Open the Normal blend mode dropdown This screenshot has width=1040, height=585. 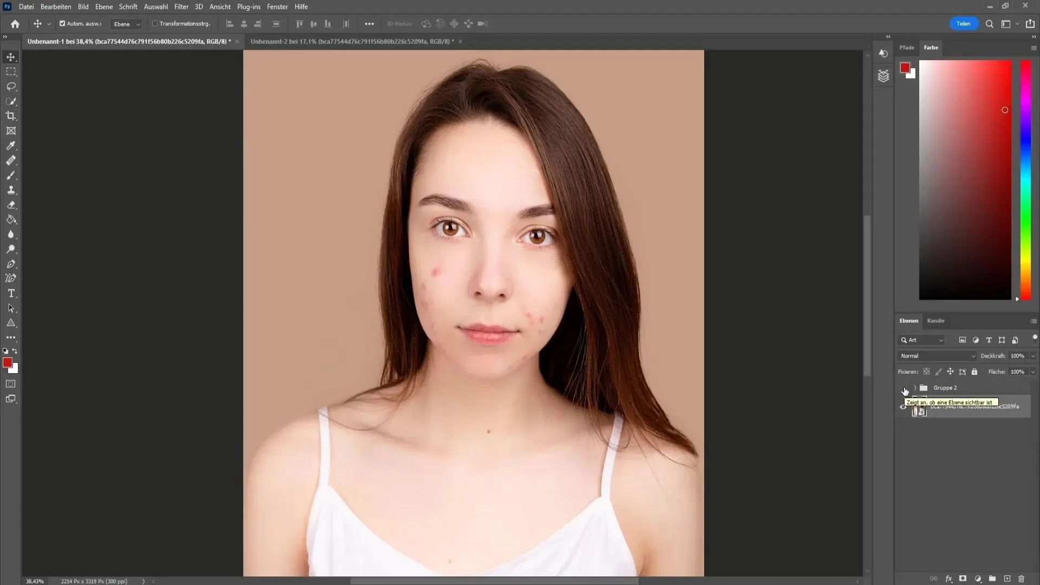[x=937, y=356]
